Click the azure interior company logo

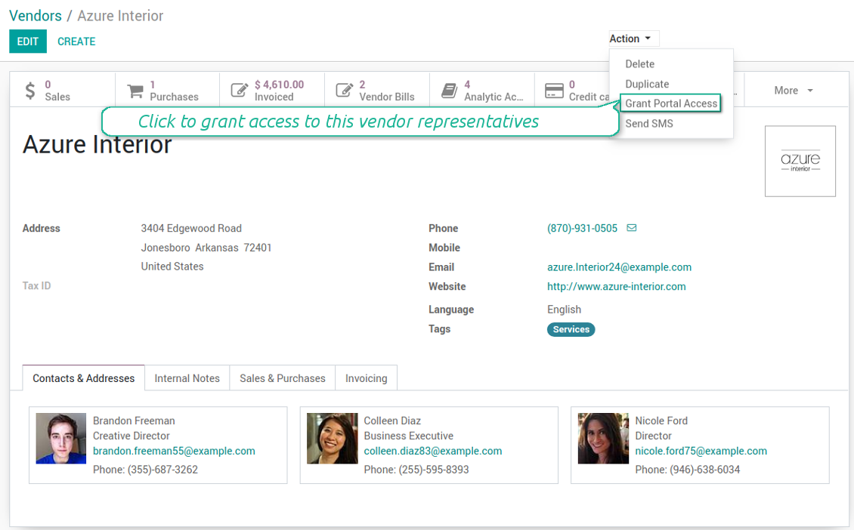(x=800, y=161)
